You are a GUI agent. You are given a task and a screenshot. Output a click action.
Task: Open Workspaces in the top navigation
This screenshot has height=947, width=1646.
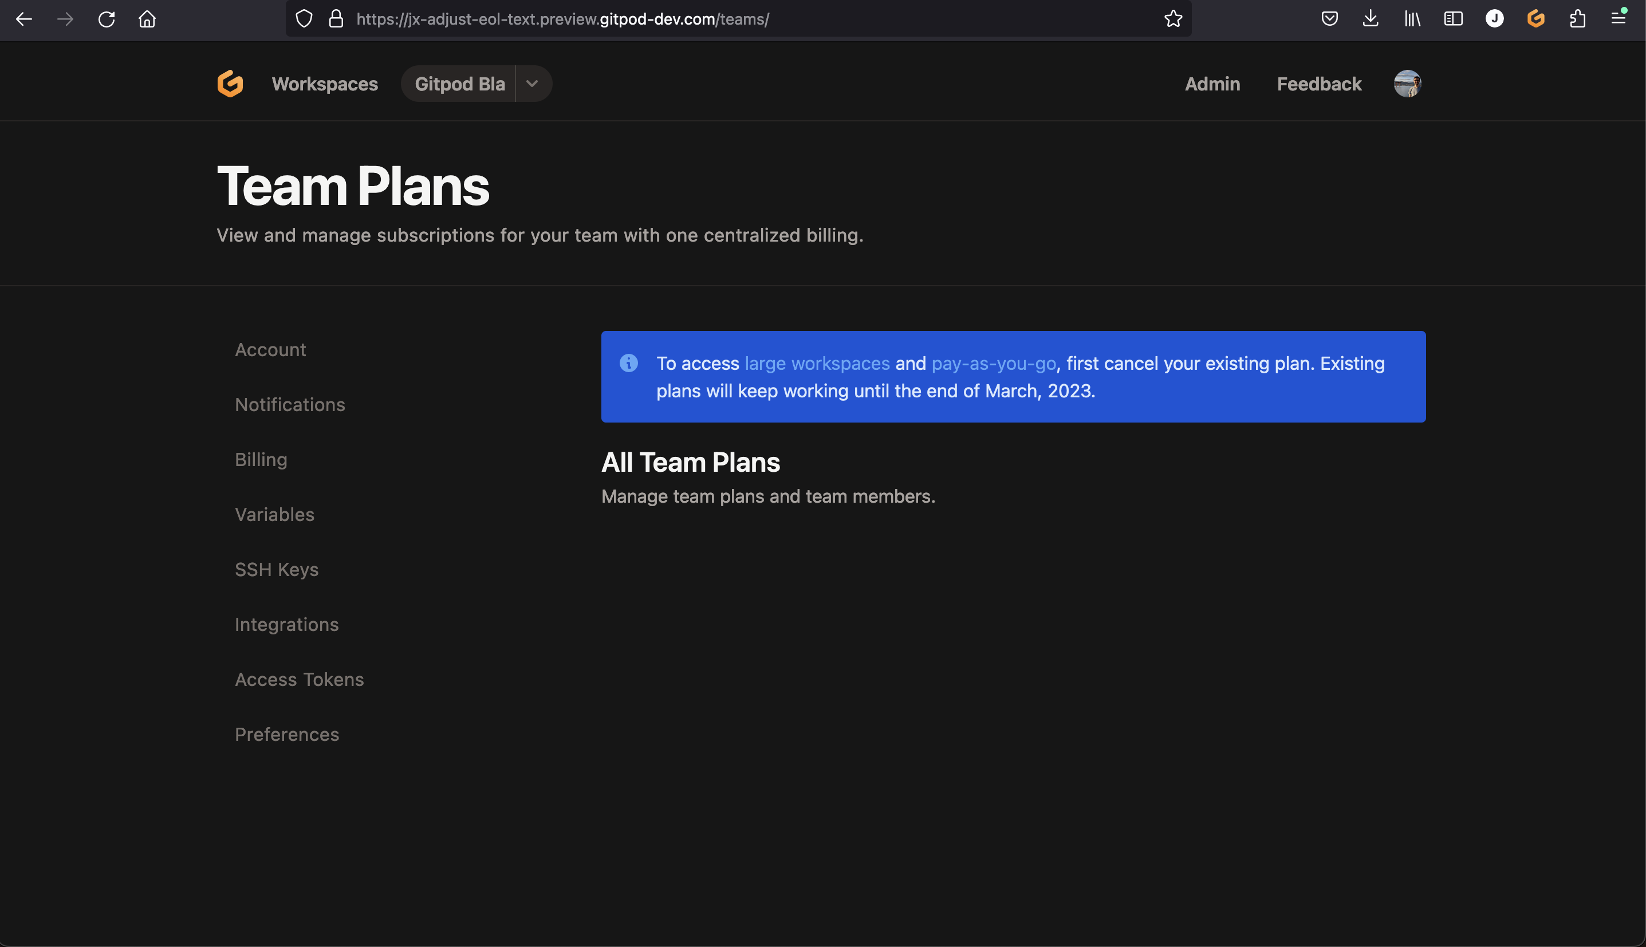click(325, 84)
